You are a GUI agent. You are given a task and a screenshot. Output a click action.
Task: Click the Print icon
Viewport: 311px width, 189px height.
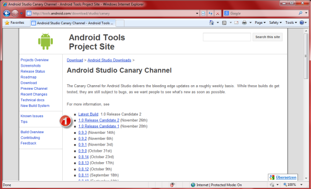244,23
